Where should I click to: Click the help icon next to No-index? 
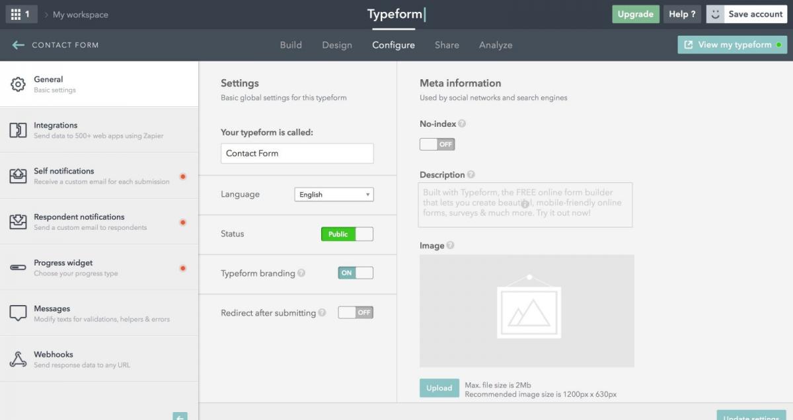[x=462, y=123]
